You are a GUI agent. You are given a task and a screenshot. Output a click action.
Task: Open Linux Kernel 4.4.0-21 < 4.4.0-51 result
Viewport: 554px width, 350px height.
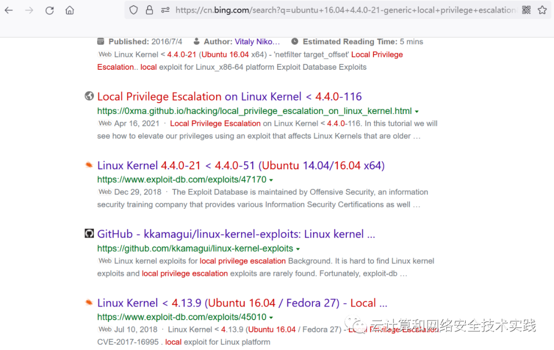[241, 165]
